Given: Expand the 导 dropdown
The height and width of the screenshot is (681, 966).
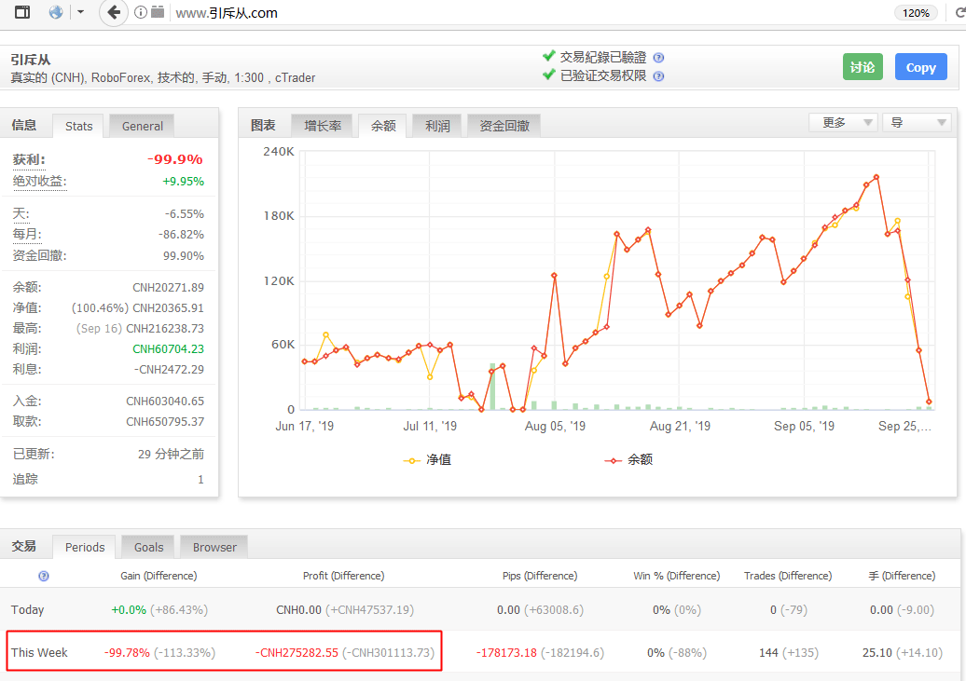Looking at the screenshot, I should coord(917,123).
